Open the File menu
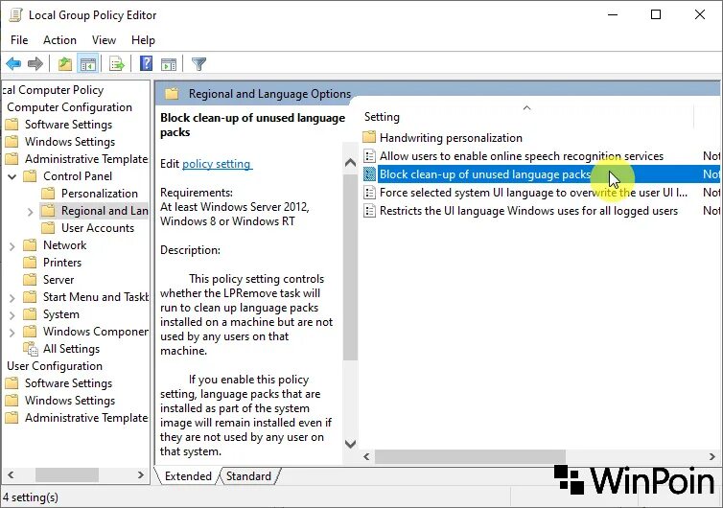723x508 pixels. click(19, 40)
